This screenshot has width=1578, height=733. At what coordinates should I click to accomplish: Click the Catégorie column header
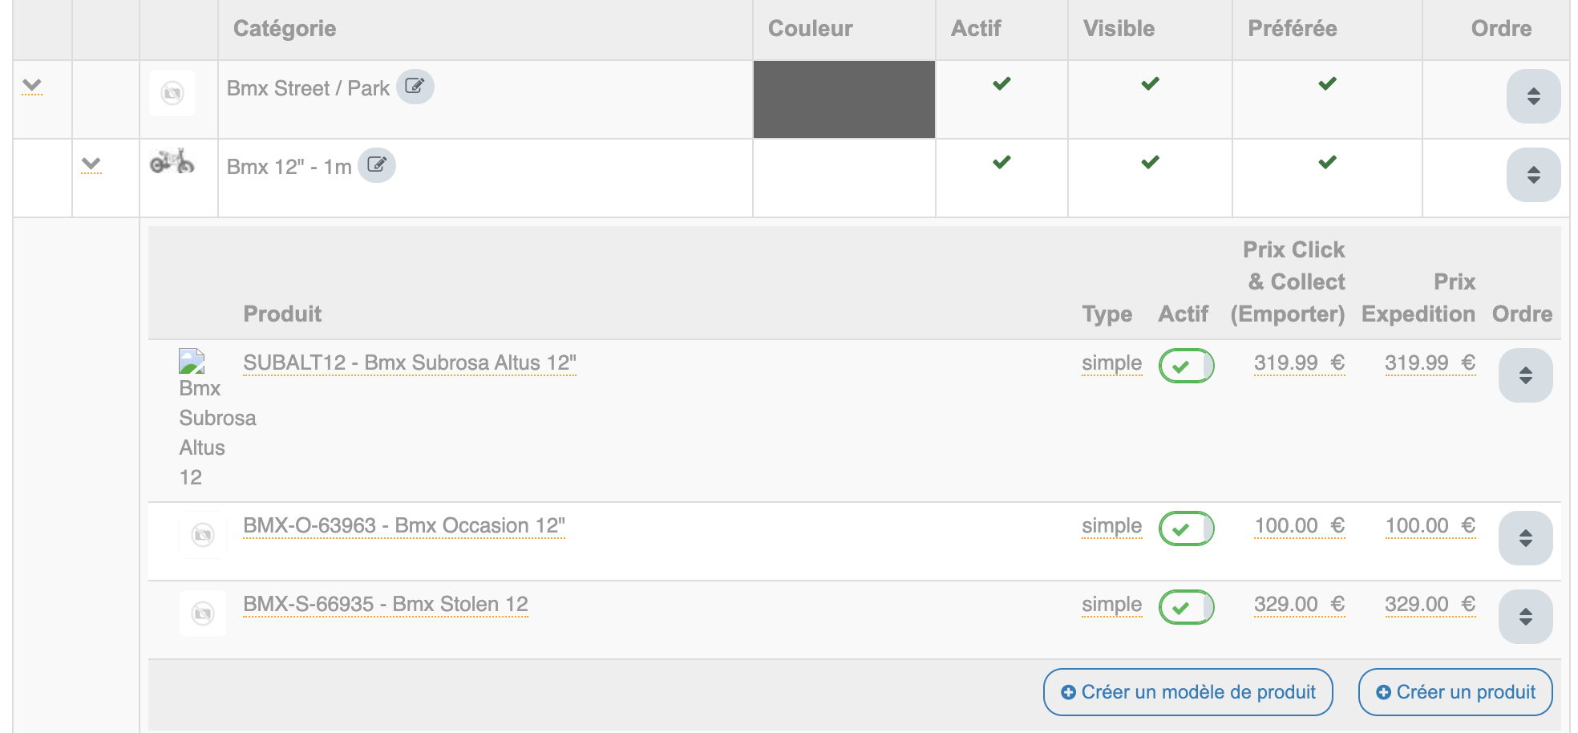(285, 29)
